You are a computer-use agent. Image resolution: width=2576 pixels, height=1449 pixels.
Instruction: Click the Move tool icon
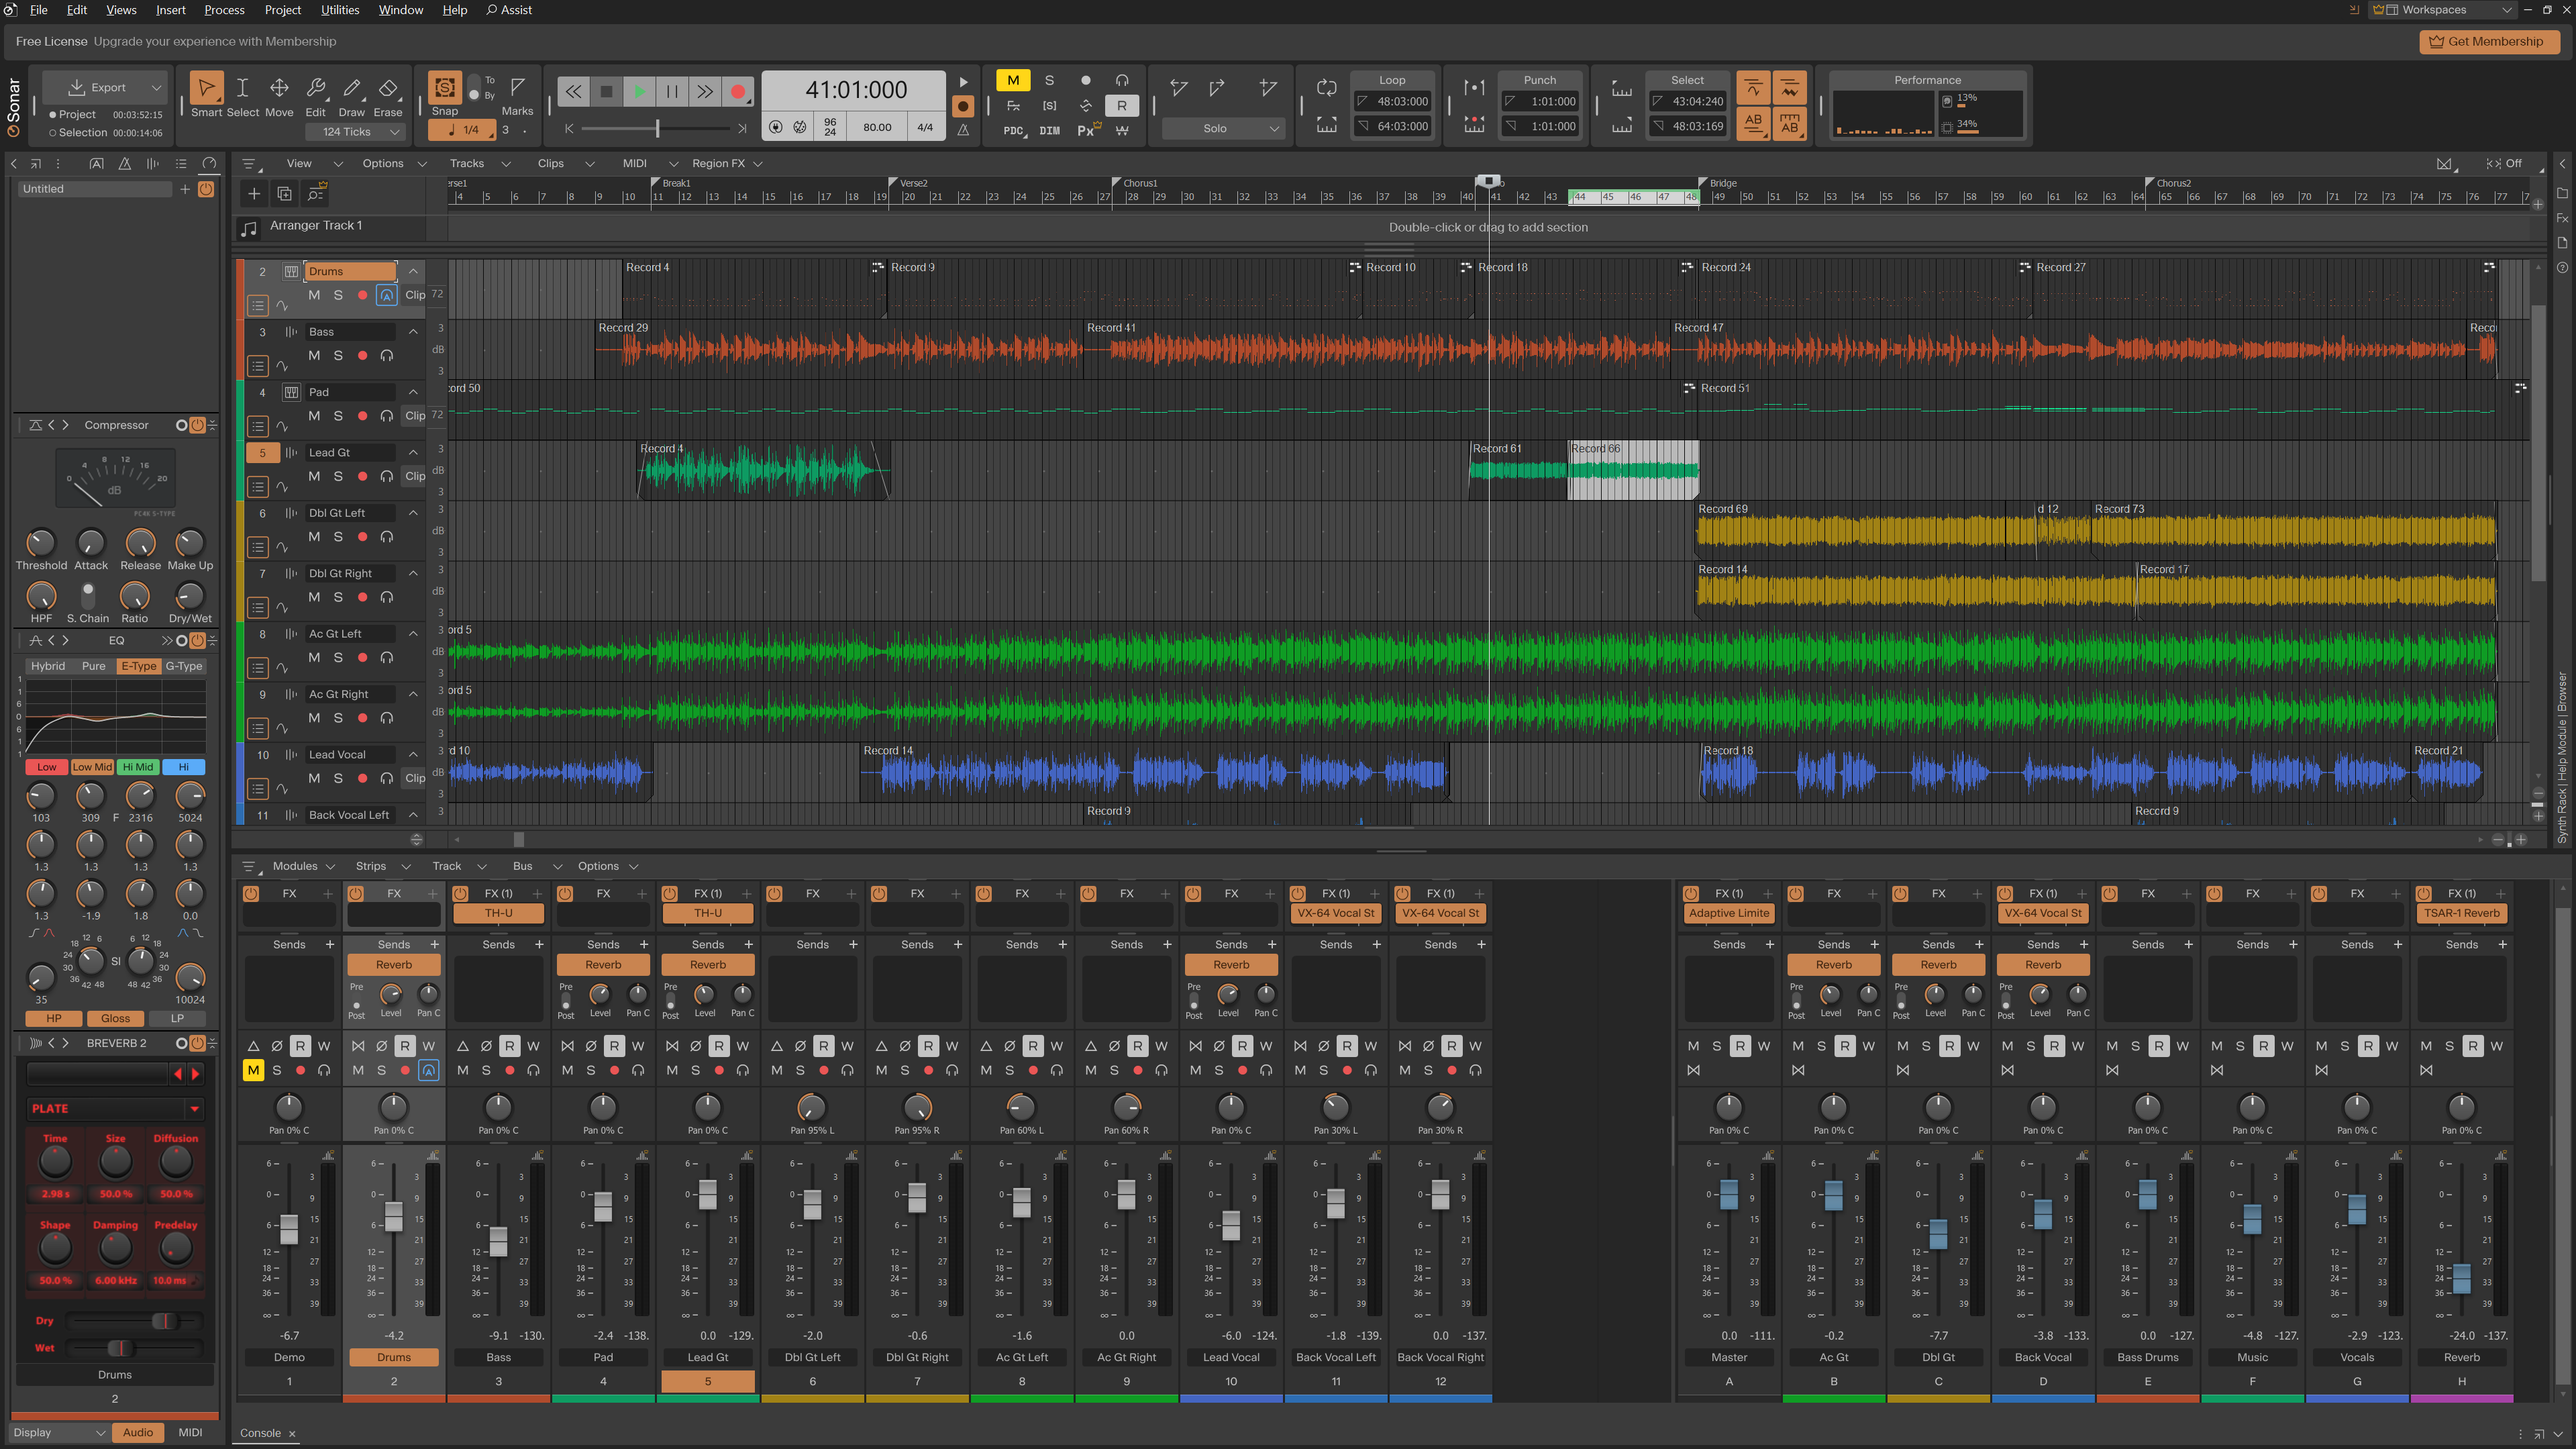(x=279, y=89)
